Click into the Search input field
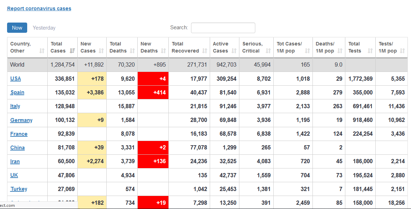This screenshot has height=209, width=411. pyautogui.click(x=223, y=28)
